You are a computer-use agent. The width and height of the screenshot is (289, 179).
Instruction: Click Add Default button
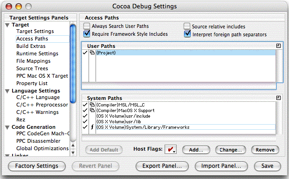click(x=104, y=150)
